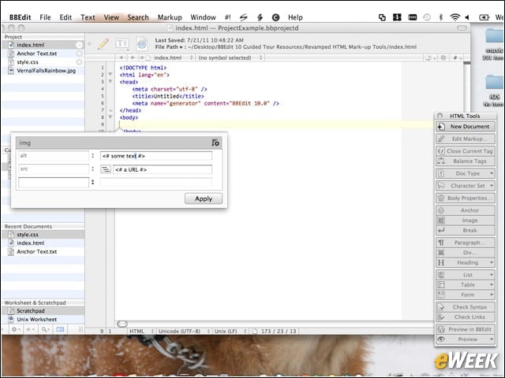Open the Edit menu
This screenshot has height=378, width=505.
point(65,17)
